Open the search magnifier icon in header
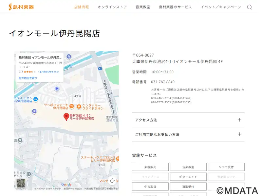262x196 pixels. click(x=250, y=7)
